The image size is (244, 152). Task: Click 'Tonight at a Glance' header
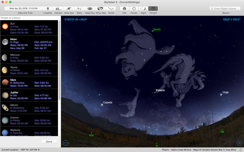pos(11,18)
